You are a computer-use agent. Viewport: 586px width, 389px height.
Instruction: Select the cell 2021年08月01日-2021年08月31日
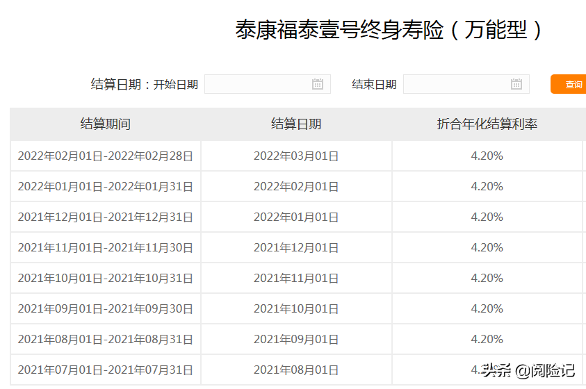pos(106,340)
